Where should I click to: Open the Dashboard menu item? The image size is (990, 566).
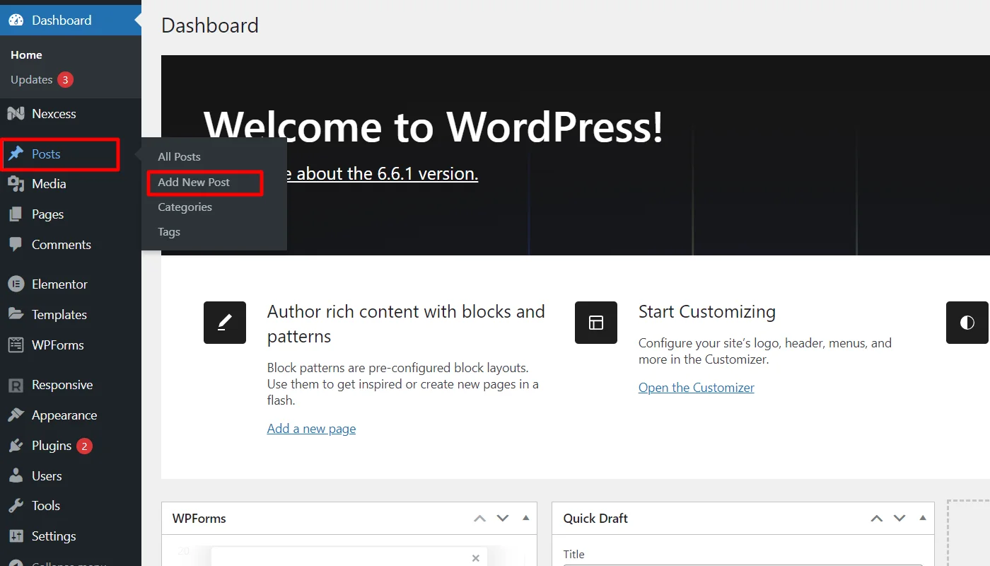[x=71, y=21]
